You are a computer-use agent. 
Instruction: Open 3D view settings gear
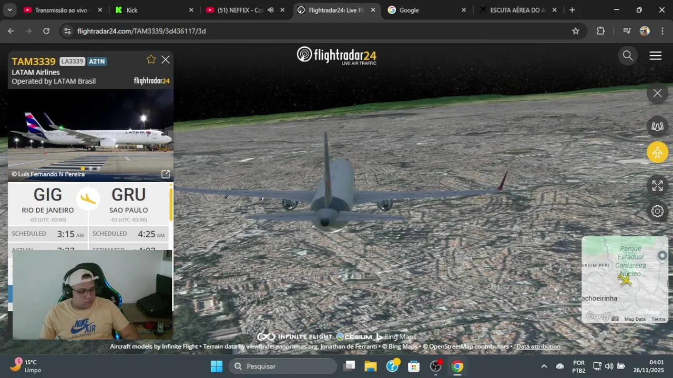(657, 211)
